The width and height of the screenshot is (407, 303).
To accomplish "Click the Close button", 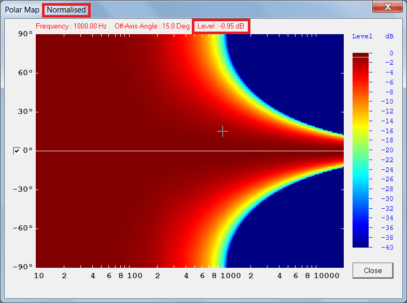I will click(373, 270).
